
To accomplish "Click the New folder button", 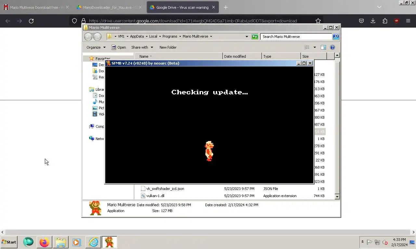I will click(x=168, y=47).
